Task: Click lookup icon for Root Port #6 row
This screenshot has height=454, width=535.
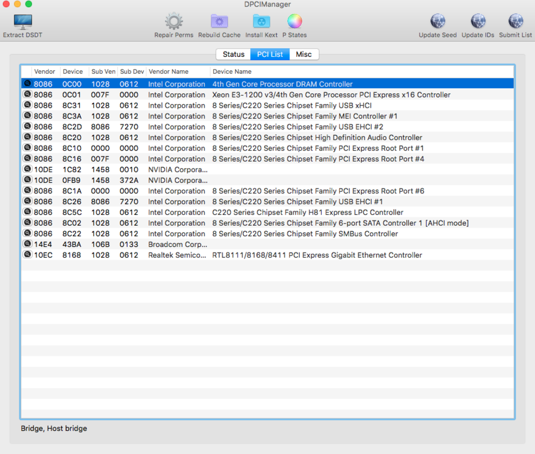Action: coord(27,190)
